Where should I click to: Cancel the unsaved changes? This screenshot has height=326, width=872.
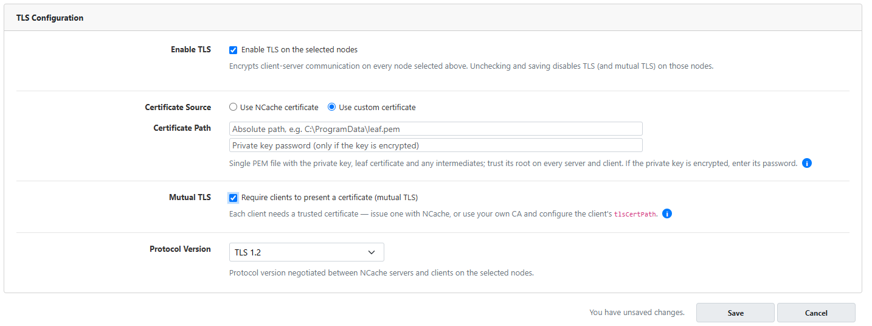pyautogui.click(x=816, y=313)
